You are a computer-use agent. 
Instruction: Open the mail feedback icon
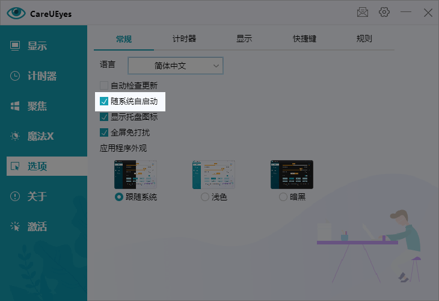point(362,12)
